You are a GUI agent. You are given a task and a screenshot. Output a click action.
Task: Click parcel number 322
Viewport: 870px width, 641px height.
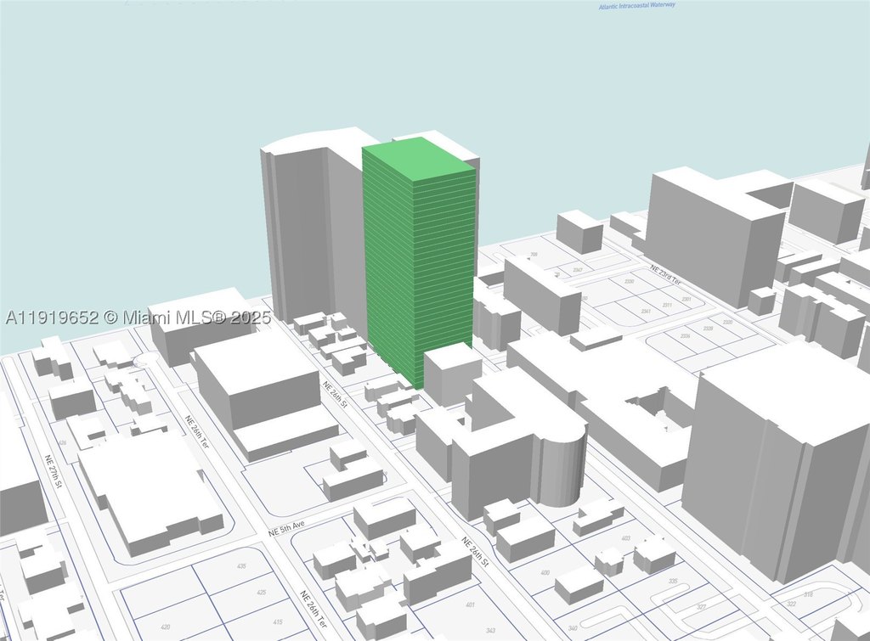tap(791, 604)
